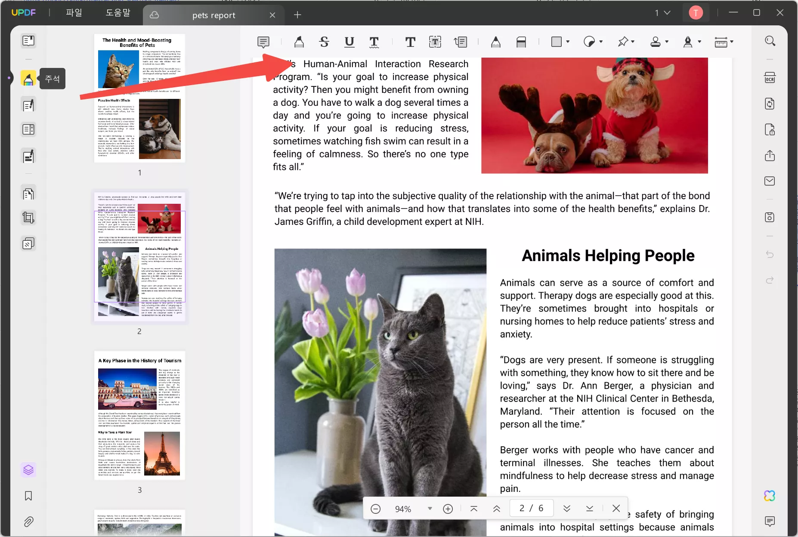Open the 도움말 menu

[x=118, y=13]
